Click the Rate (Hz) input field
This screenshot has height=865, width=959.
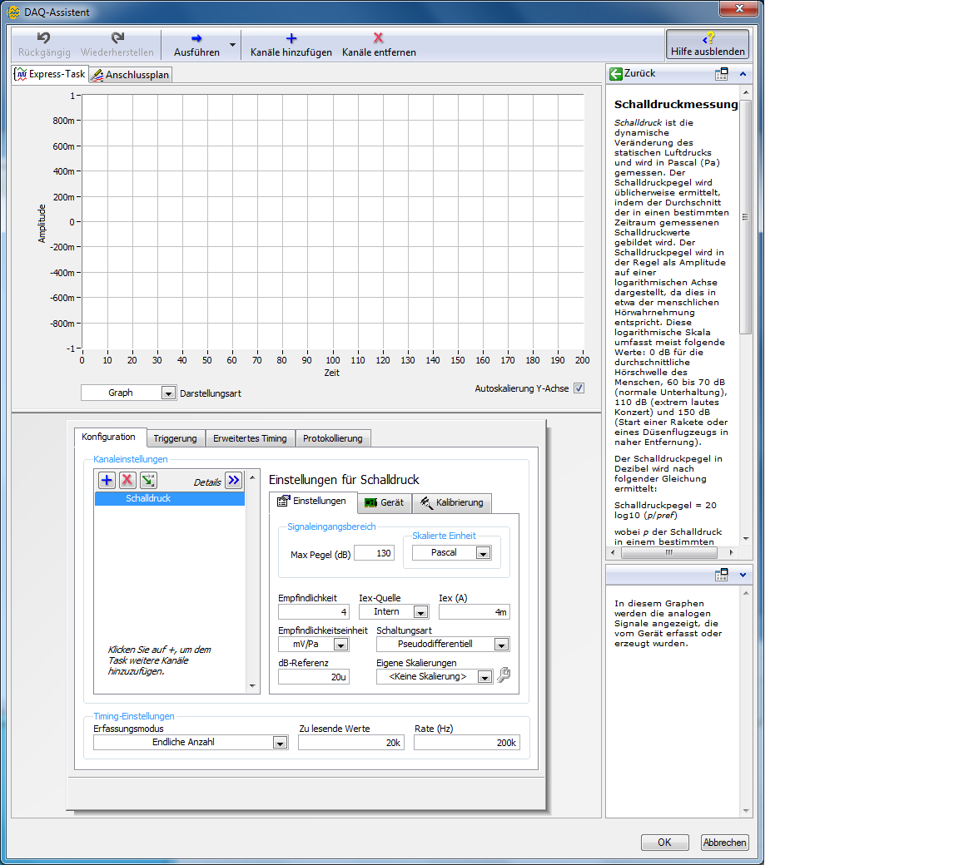coord(466,743)
